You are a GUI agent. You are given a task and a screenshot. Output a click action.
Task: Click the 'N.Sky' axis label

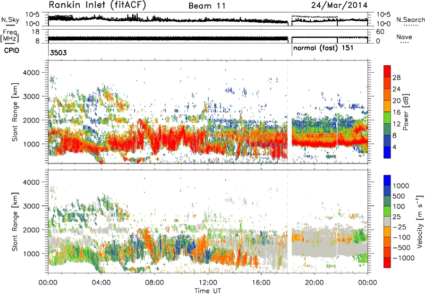click(10, 20)
